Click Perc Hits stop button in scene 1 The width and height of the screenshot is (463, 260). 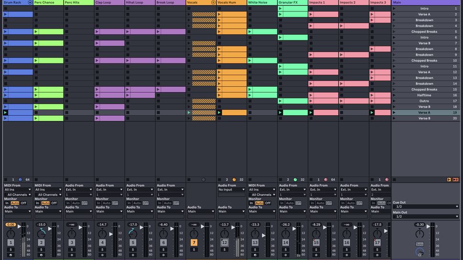click(x=67, y=9)
